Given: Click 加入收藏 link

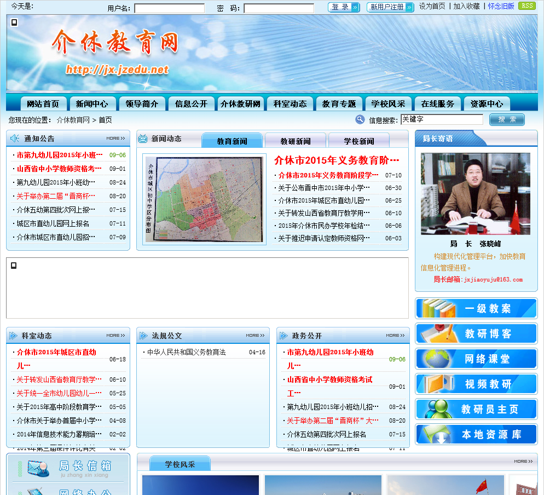Looking at the screenshot, I should pos(467,6).
